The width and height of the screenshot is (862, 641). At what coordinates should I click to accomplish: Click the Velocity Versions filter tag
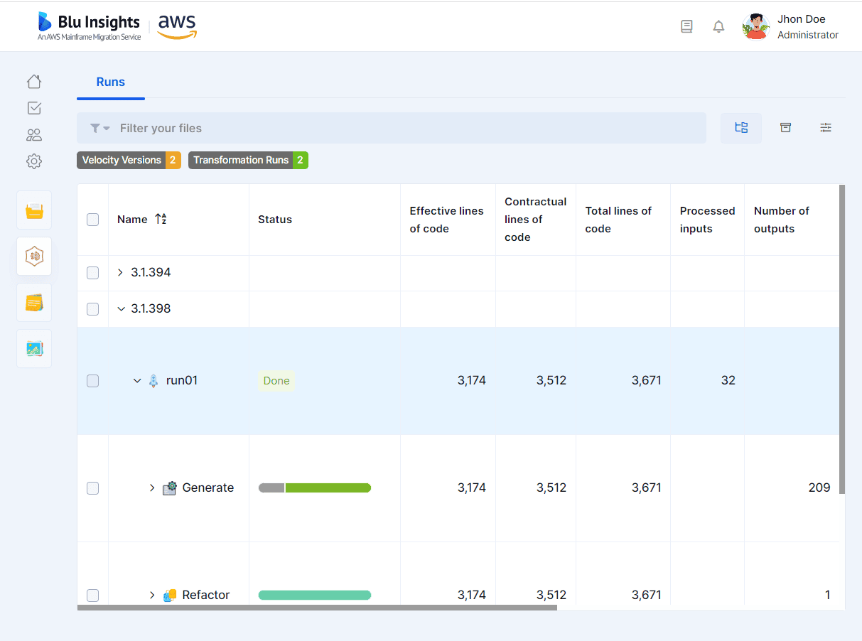point(129,160)
